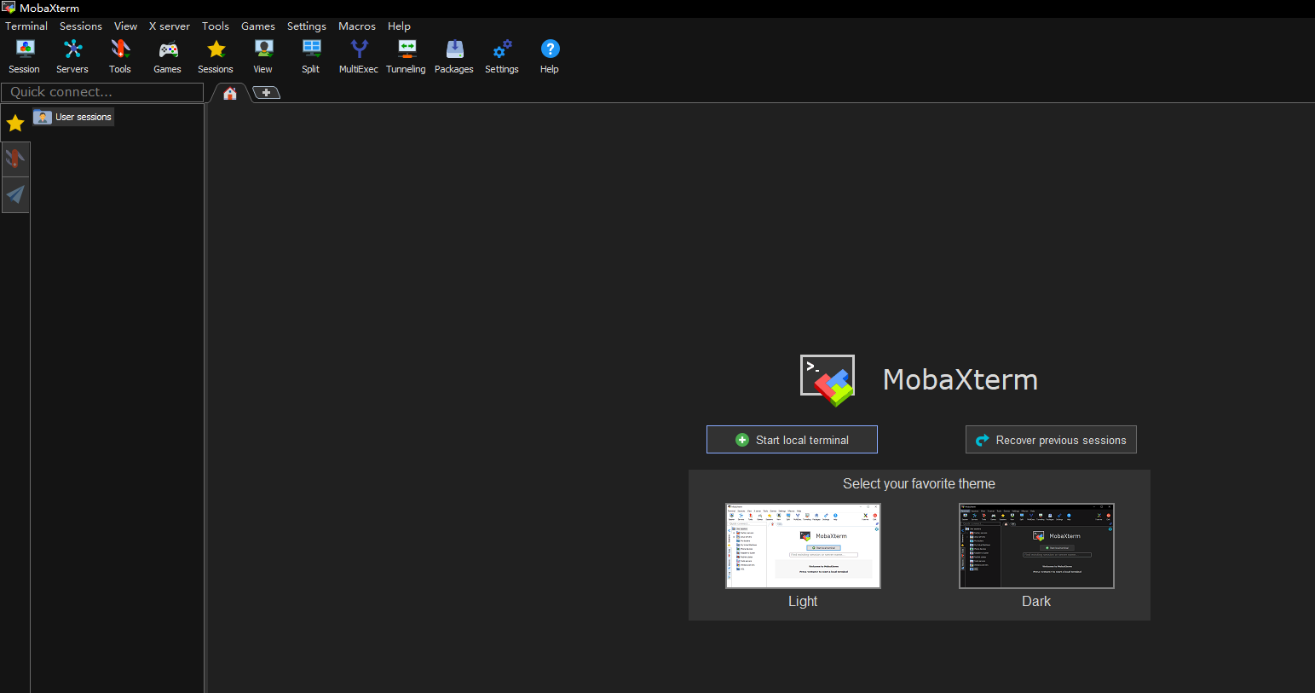This screenshot has width=1315, height=693.
Task: Choose the Dark theme thumbnail
Action: (x=1036, y=546)
